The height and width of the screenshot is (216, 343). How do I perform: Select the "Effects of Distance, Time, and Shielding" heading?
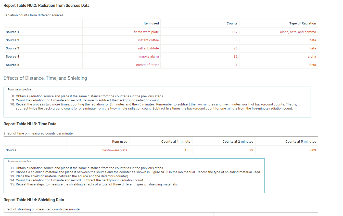45,78
